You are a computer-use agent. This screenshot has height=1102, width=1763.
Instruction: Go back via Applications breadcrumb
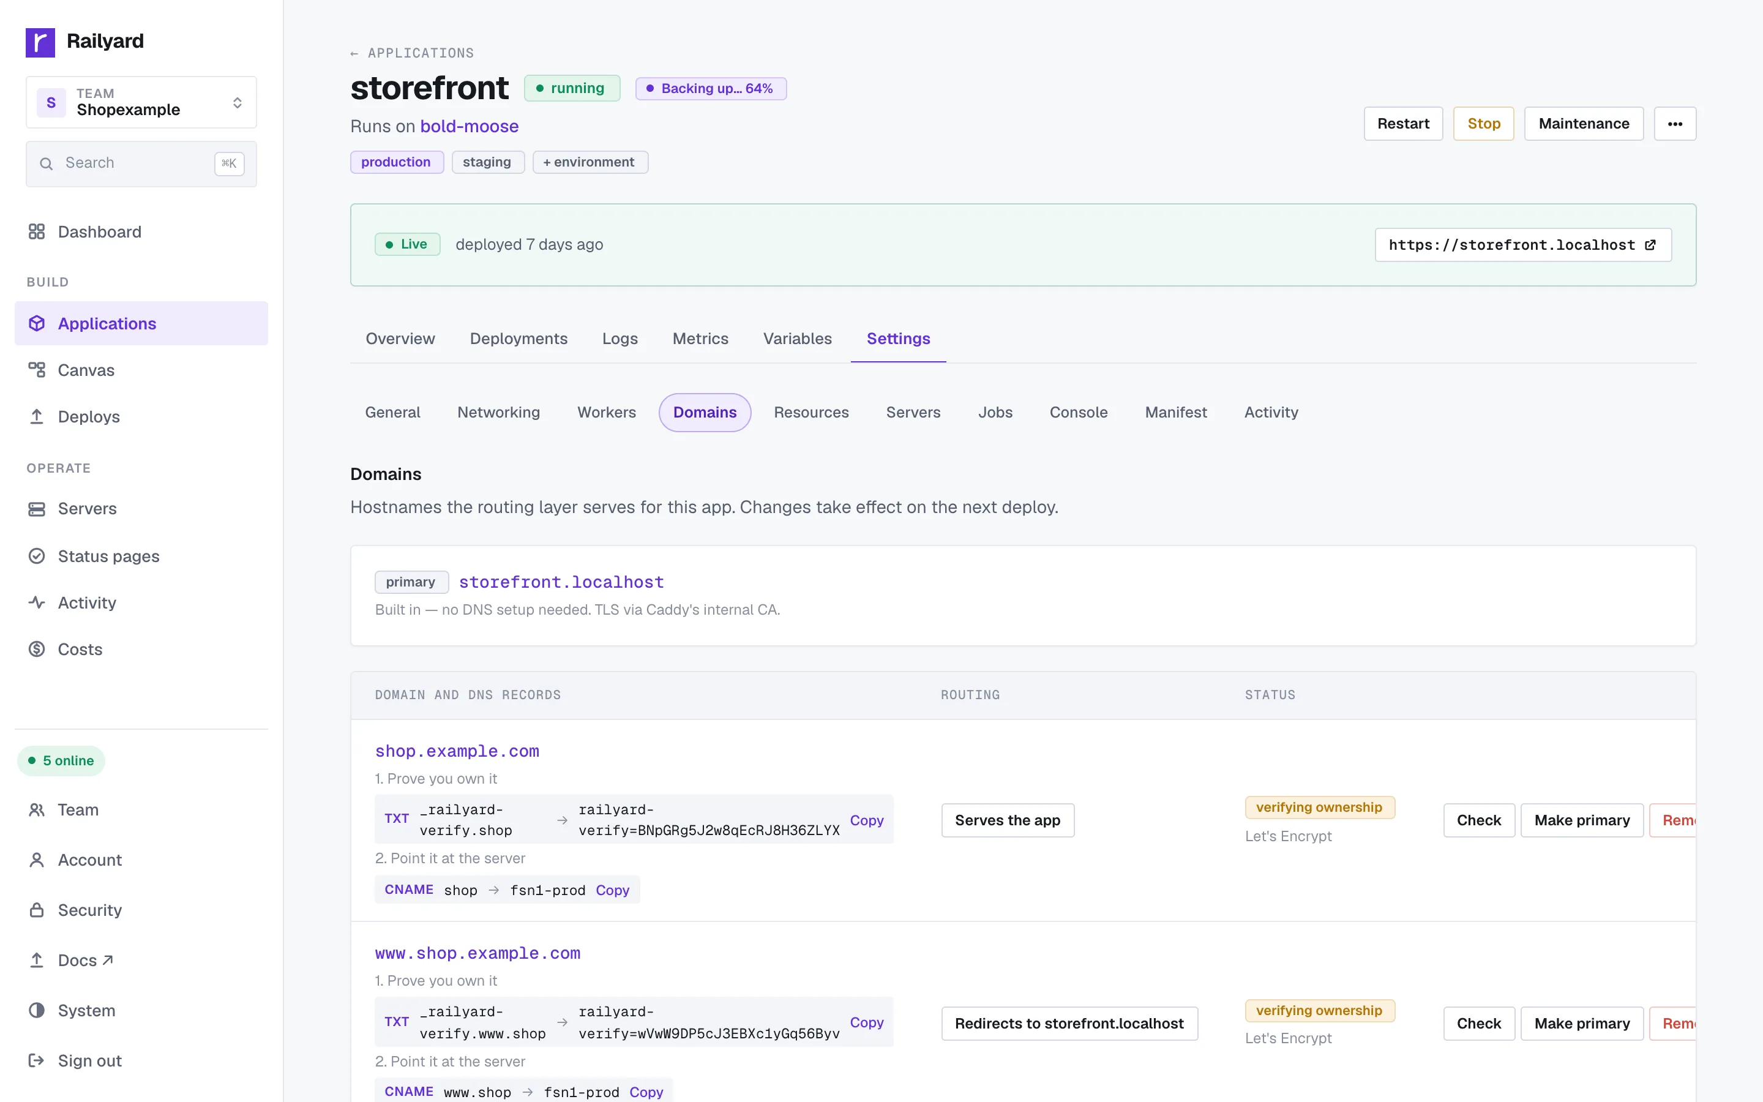click(x=413, y=53)
